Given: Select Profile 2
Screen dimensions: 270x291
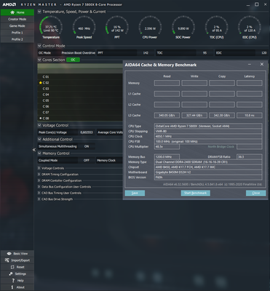Looking at the screenshot, I should coord(17,39).
